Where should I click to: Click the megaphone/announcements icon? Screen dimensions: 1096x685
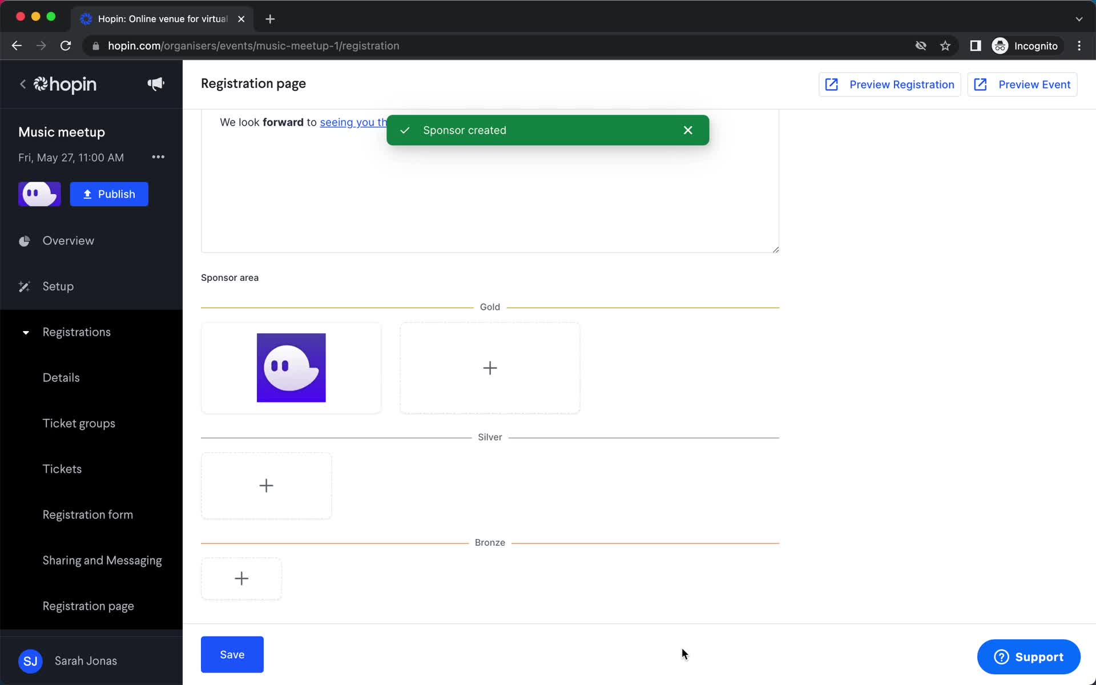point(156,85)
